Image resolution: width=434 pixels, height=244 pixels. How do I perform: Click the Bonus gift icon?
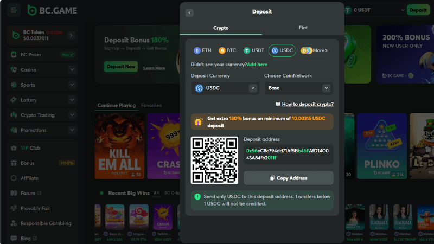[14, 163]
